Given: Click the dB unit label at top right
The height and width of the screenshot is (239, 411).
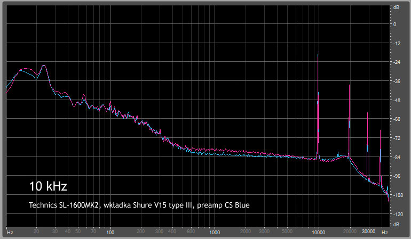Looking at the screenshot, I should pos(396,7).
